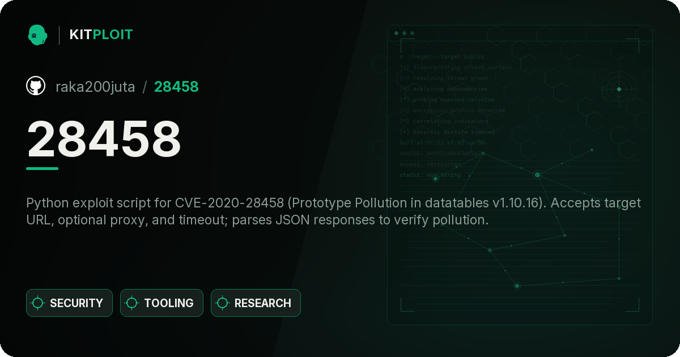Click the crosshair icon in the SECURITY tag
The width and height of the screenshot is (680, 357).
point(38,303)
